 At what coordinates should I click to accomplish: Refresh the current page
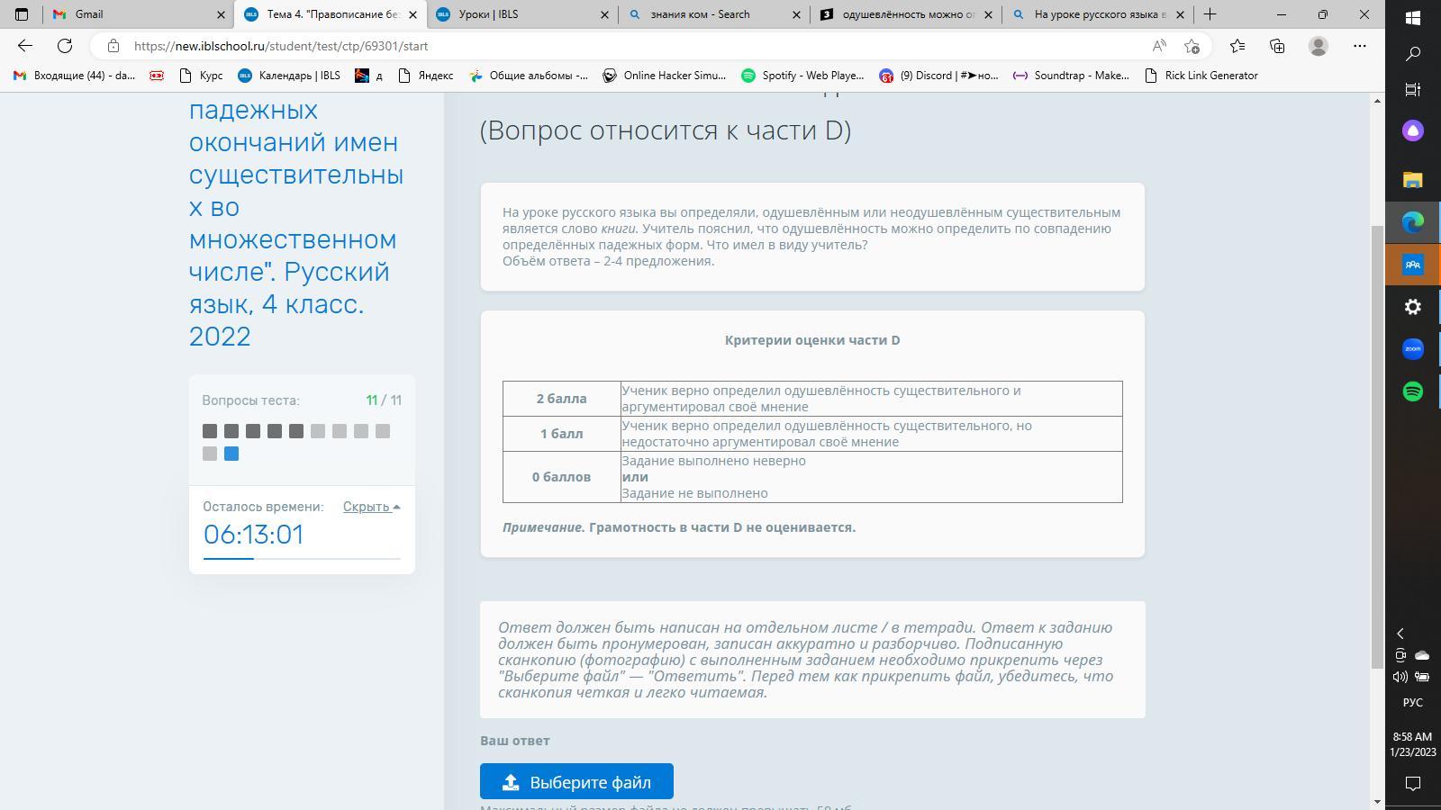[65, 46]
